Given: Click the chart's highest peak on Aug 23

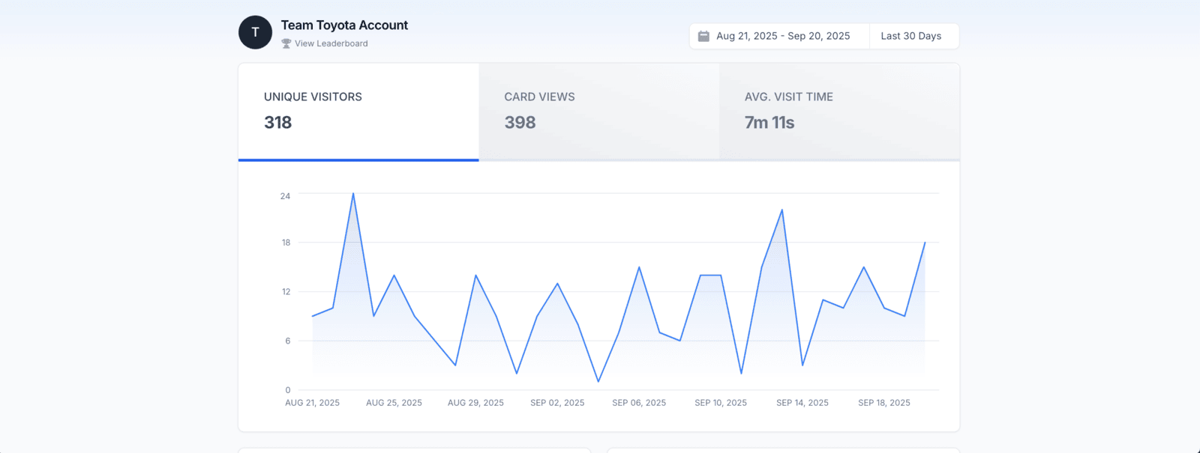Looking at the screenshot, I should tap(353, 194).
